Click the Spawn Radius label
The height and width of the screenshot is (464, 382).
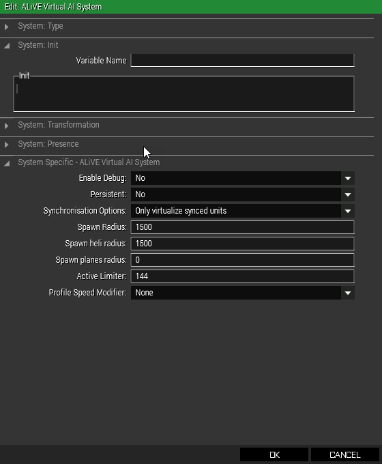102,227
